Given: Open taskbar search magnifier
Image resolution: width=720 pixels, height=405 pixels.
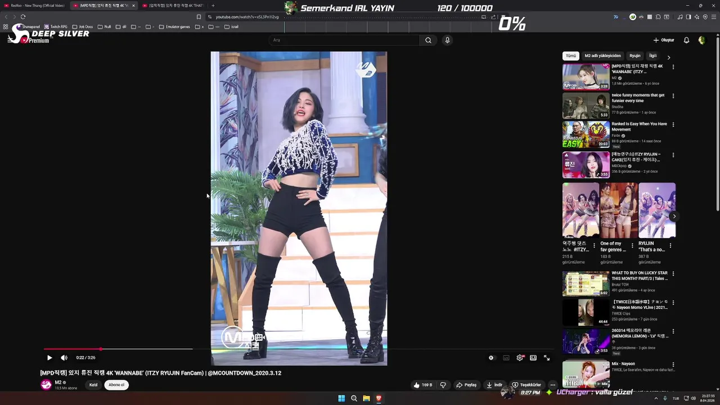Looking at the screenshot, I should tap(354, 398).
